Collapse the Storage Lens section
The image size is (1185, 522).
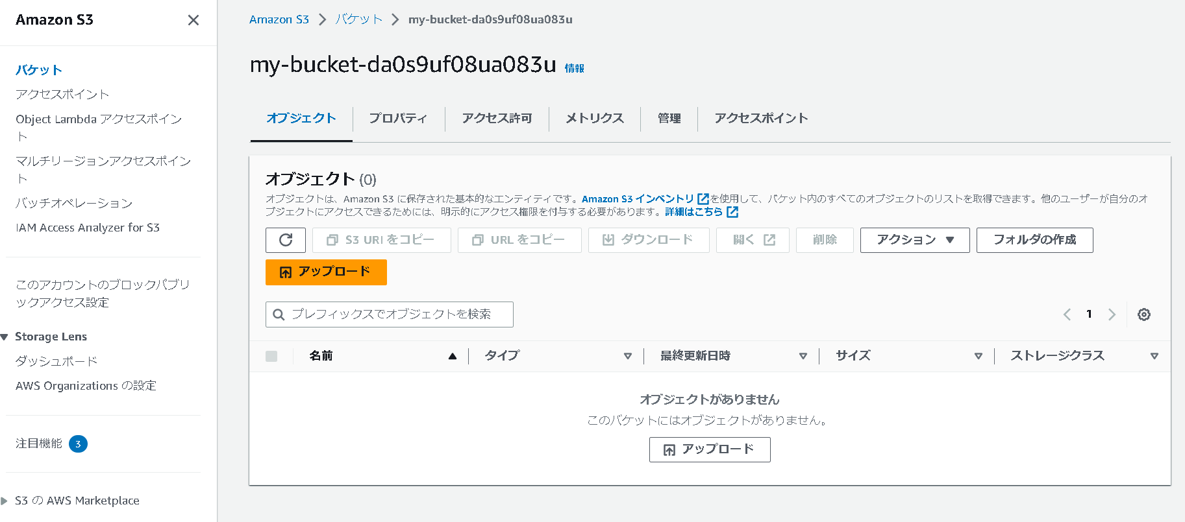tap(5, 337)
